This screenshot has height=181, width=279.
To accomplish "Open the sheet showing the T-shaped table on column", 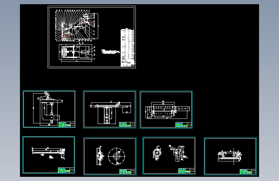I will [x=110, y=110].
